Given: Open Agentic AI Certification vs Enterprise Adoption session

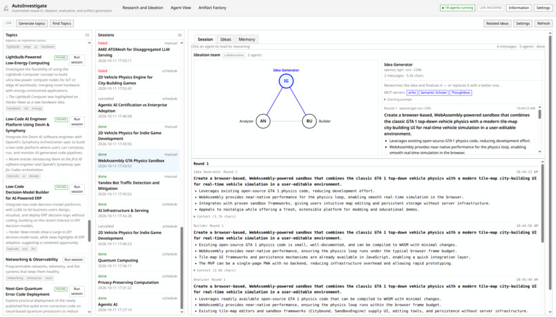Looking at the screenshot, I should click(137, 108).
